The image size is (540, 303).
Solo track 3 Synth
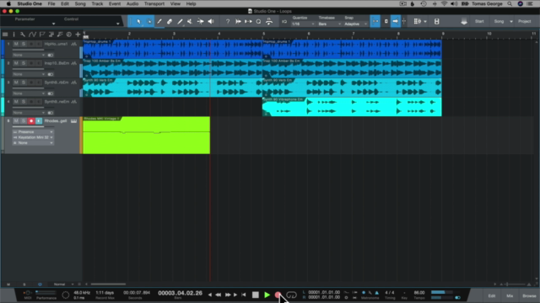tap(24, 82)
